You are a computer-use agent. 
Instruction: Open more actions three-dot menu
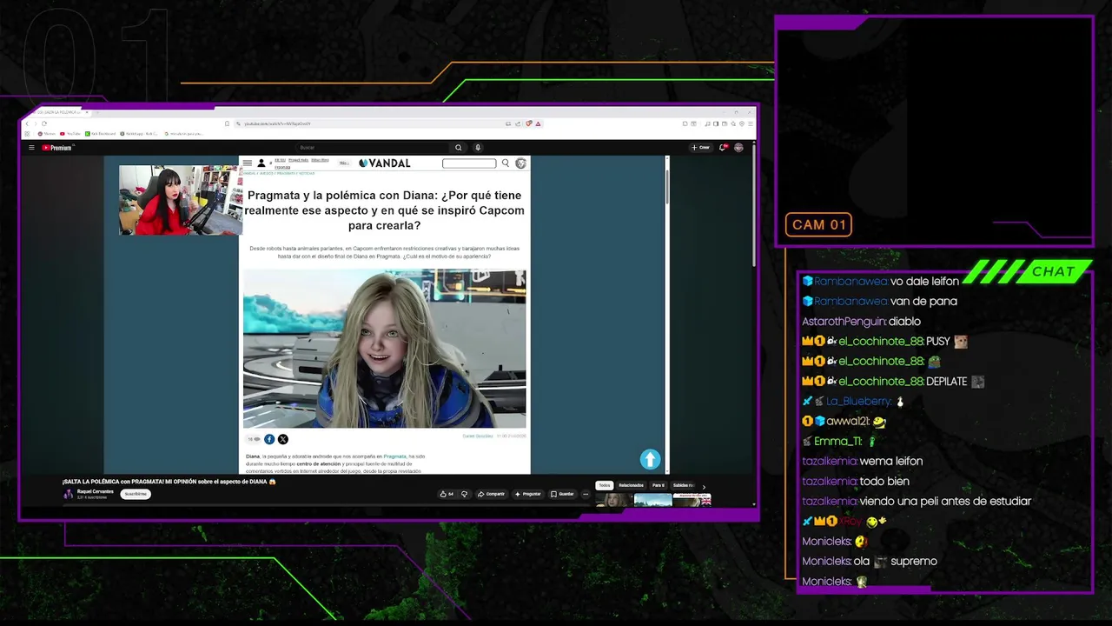[586, 494]
